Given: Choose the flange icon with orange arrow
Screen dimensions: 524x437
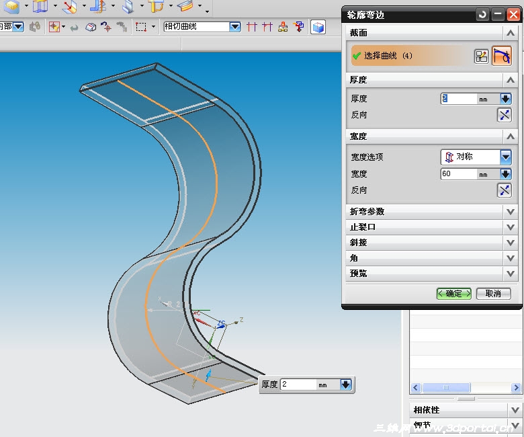Looking at the screenshot, I should click(x=98, y=6).
